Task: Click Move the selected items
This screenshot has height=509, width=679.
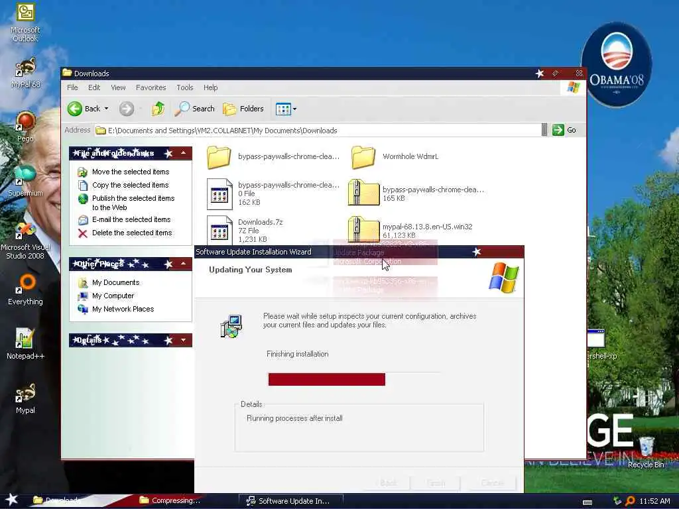Action: tap(131, 172)
